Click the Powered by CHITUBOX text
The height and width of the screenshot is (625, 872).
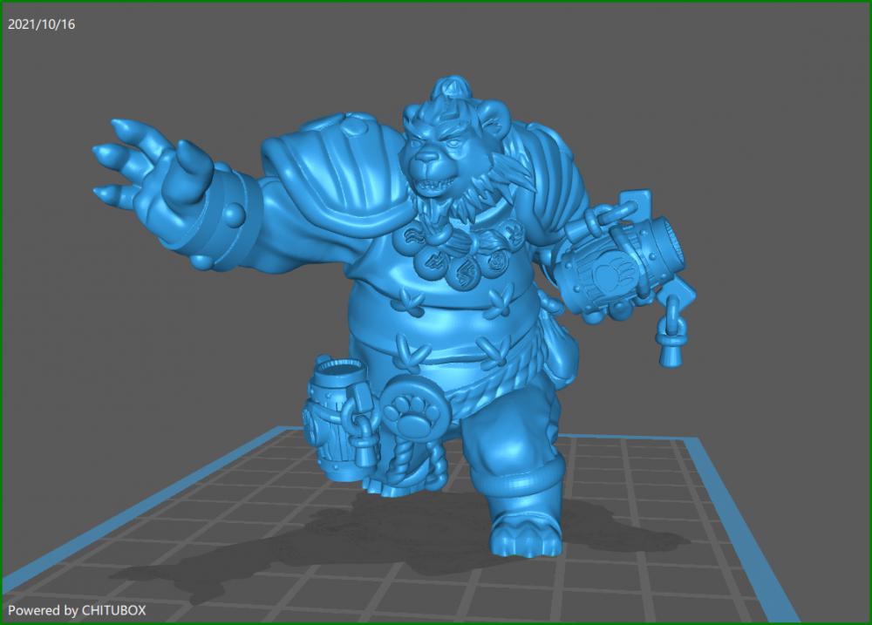pos(77,610)
